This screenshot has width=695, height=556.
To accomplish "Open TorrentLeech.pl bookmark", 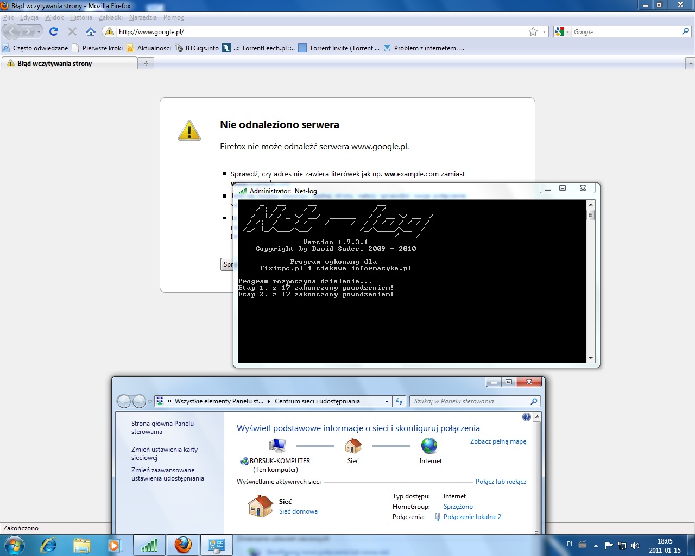I will (259, 48).
